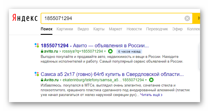
Task: Clear the search query with the X icon
Action: [x=187, y=18]
